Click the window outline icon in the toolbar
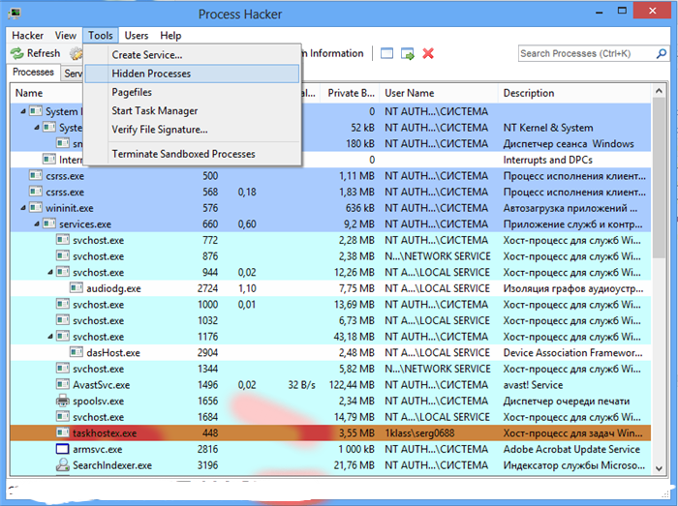Screen dimensions: 678x506 click(x=386, y=53)
